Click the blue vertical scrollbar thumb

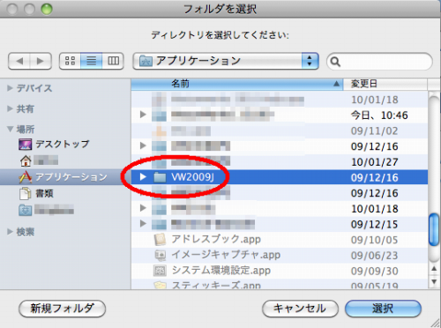[434, 230]
